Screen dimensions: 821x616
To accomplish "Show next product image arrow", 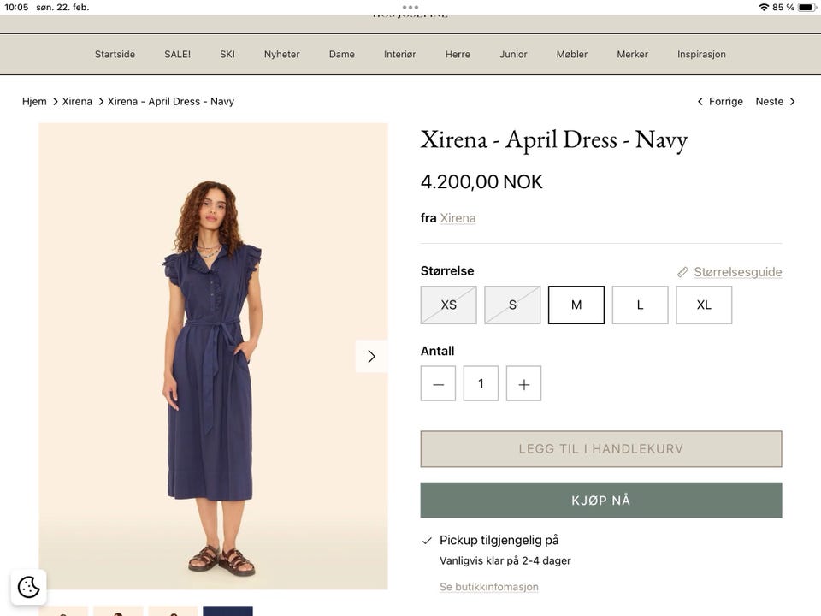I will click(371, 356).
